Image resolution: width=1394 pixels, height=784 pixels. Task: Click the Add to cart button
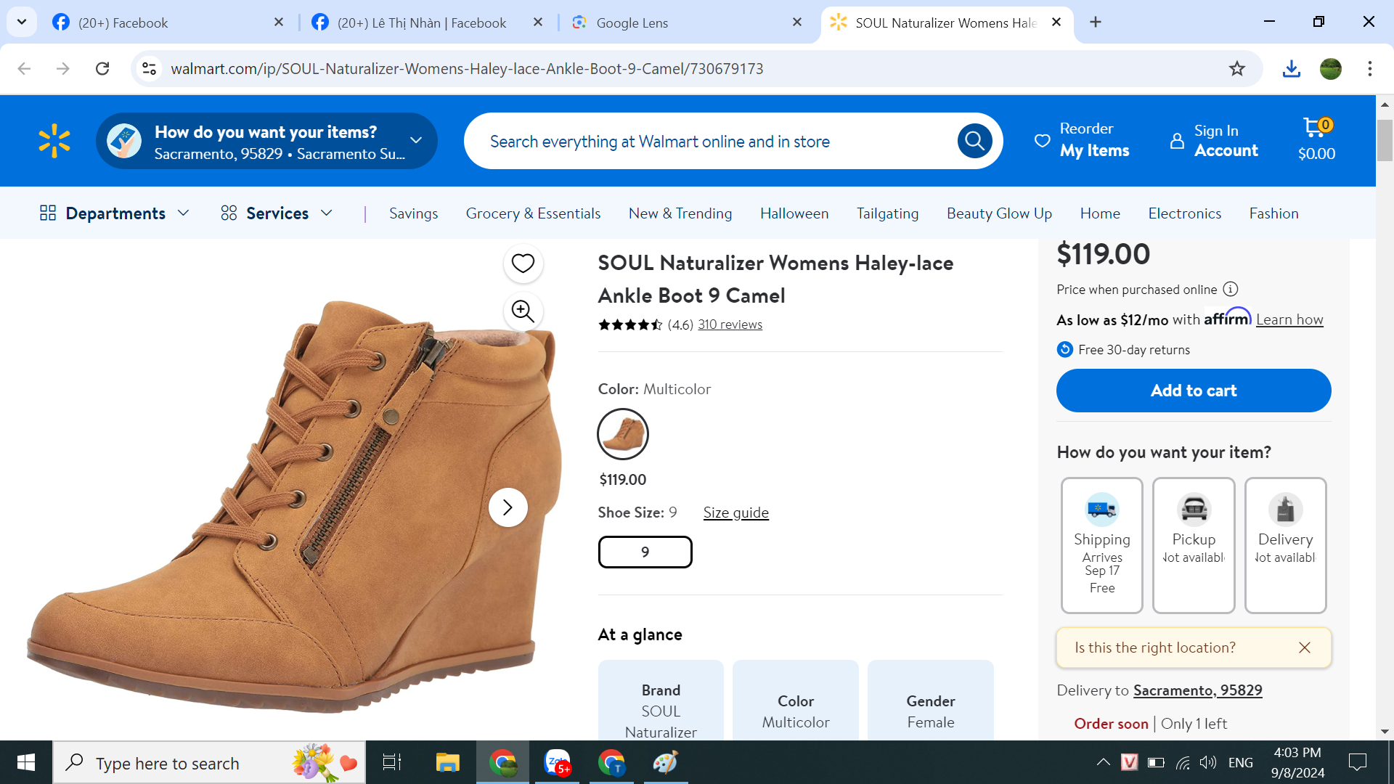point(1194,391)
